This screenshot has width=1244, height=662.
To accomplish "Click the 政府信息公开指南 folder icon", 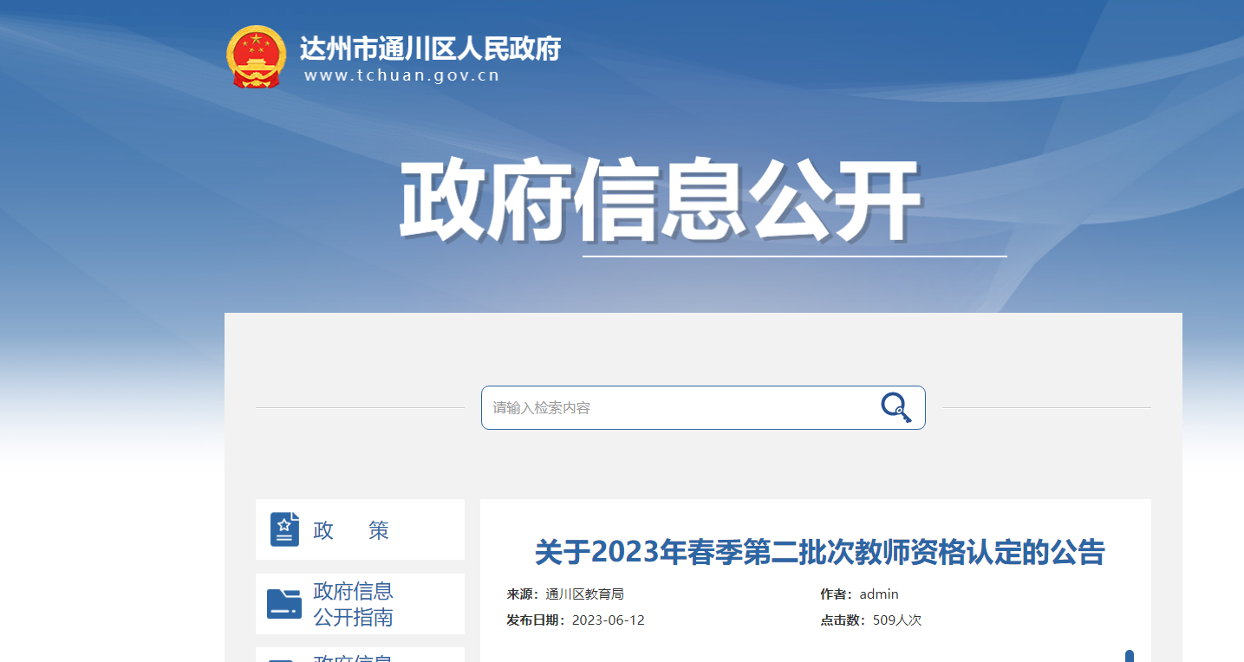I will (284, 603).
